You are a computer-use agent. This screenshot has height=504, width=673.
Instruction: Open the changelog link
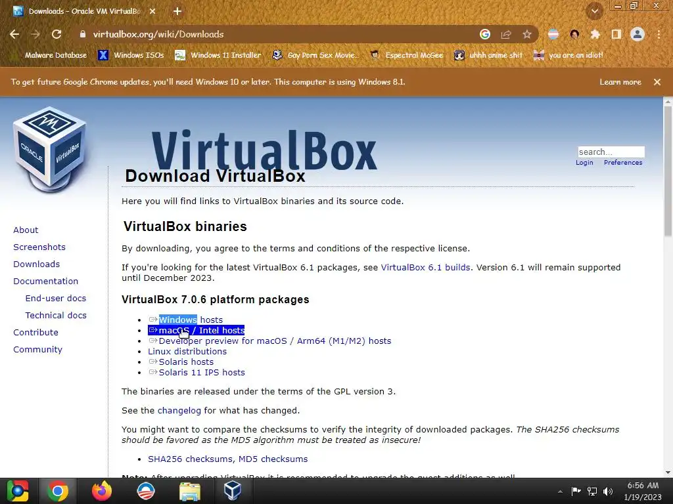pos(179,411)
